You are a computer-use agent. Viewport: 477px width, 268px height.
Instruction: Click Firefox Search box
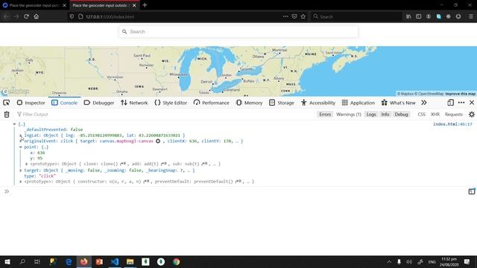pyautogui.click(x=356, y=16)
